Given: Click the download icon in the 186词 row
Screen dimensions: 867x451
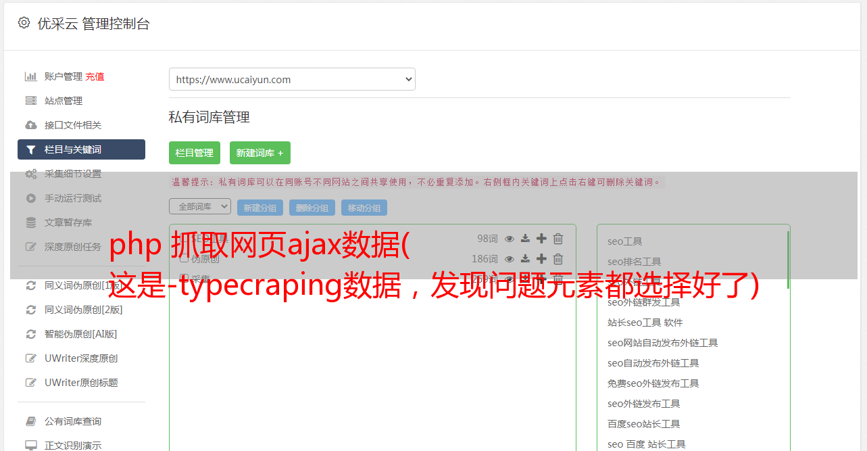Looking at the screenshot, I should pos(525,259).
